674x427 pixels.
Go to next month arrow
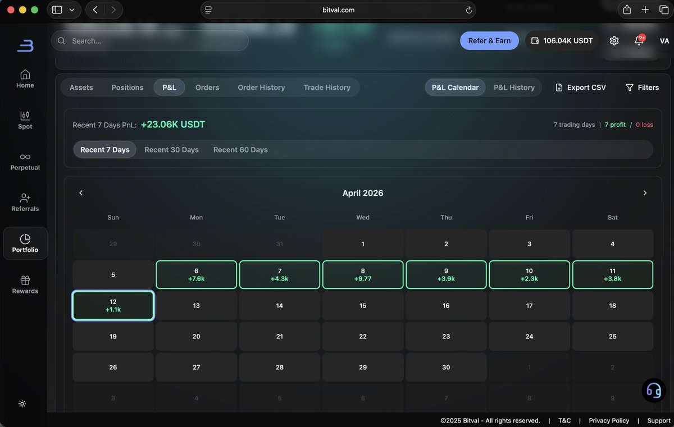[x=645, y=193]
